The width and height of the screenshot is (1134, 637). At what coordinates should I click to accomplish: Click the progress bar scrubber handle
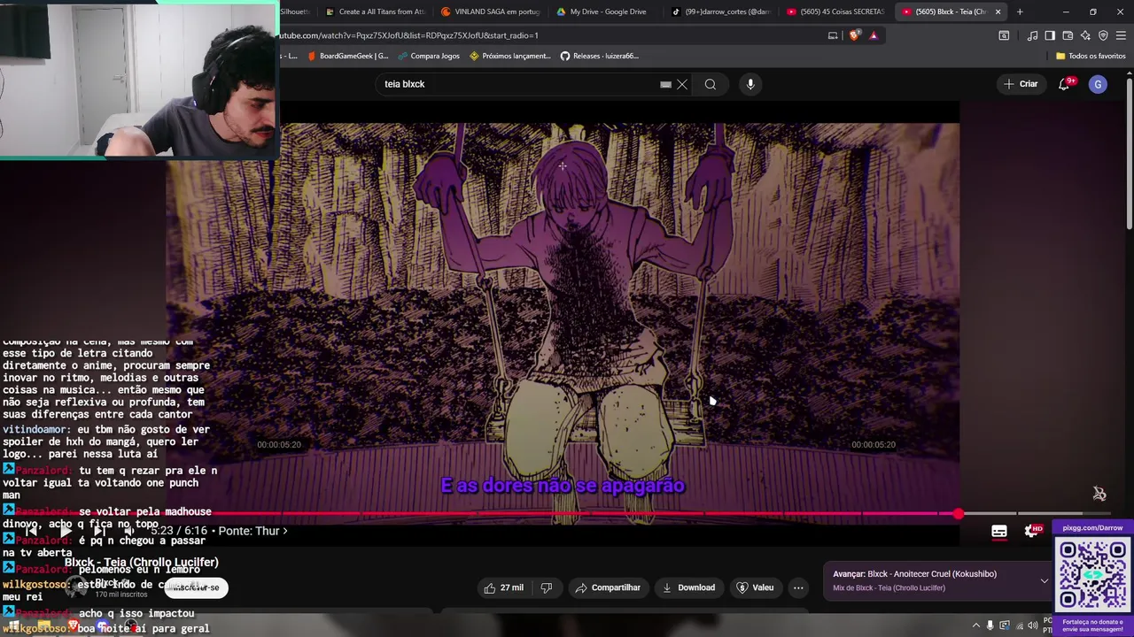(959, 513)
